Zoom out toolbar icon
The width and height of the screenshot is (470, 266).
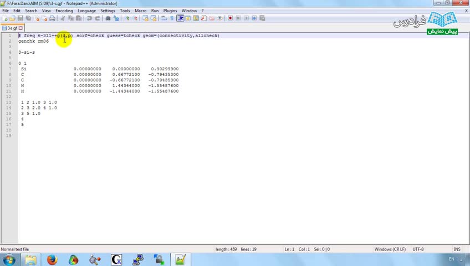point(135,19)
